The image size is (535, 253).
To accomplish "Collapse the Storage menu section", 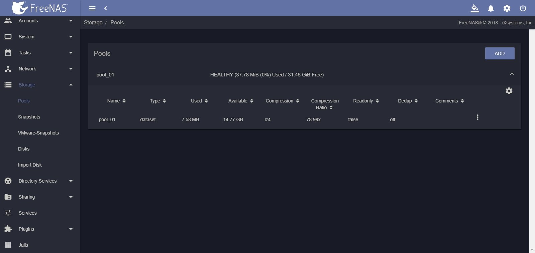I will click(38, 85).
